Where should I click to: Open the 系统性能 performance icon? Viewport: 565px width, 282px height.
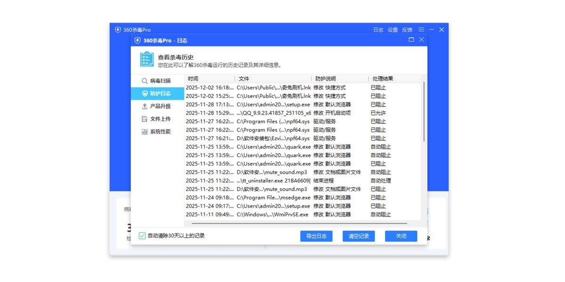[x=145, y=132]
